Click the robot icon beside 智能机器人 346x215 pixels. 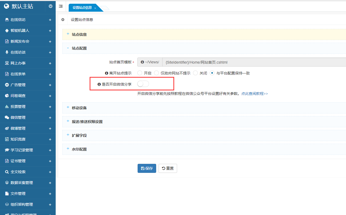(x=7, y=31)
